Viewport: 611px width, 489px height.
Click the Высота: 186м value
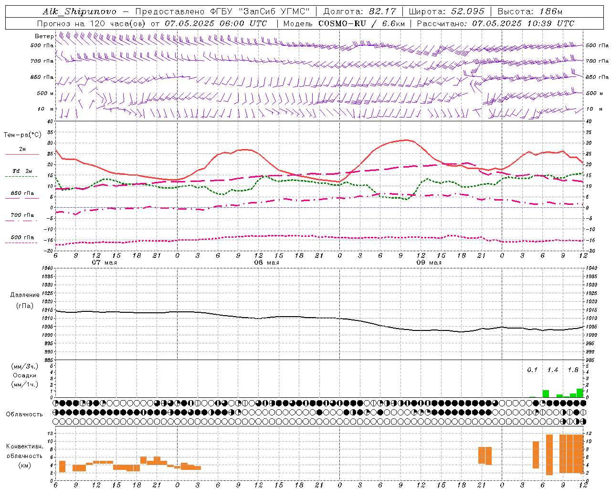pyautogui.click(x=530, y=11)
